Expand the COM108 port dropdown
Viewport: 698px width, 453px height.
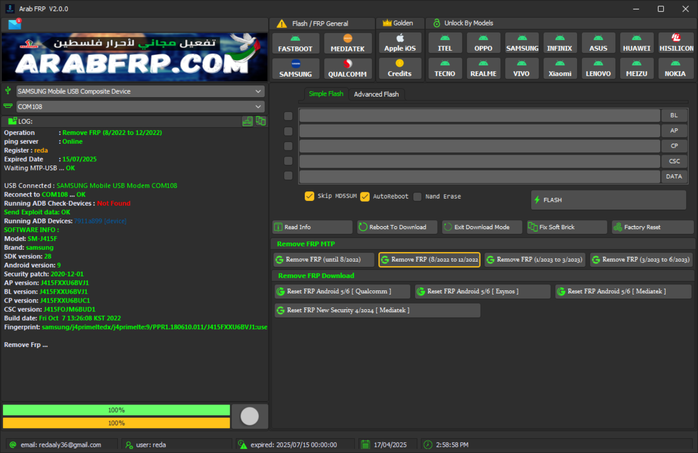[141, 107]
